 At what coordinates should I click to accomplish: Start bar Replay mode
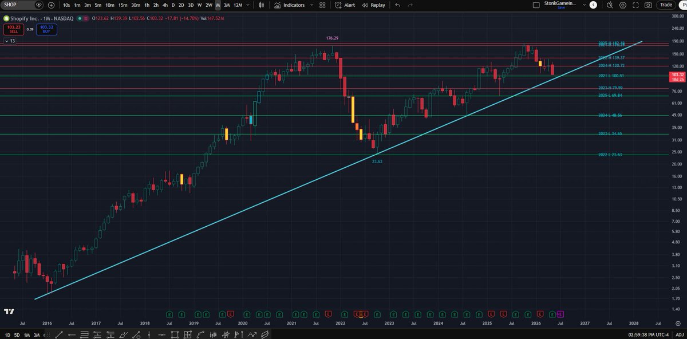(373, 5)
